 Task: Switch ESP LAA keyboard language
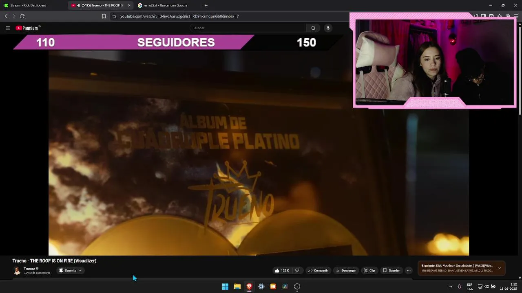470,286
